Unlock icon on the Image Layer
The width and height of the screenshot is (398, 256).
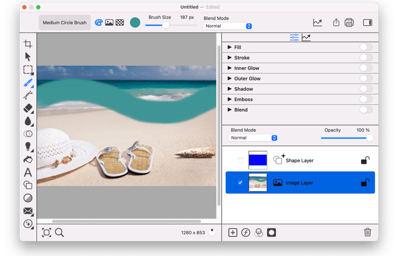(365, 183)
